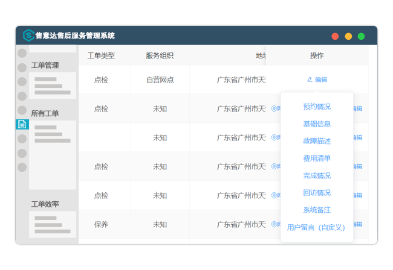Click the 编辑 pencil link in first row
The width and height of the screenshot is (393, 270).
(x=317, y=80)
